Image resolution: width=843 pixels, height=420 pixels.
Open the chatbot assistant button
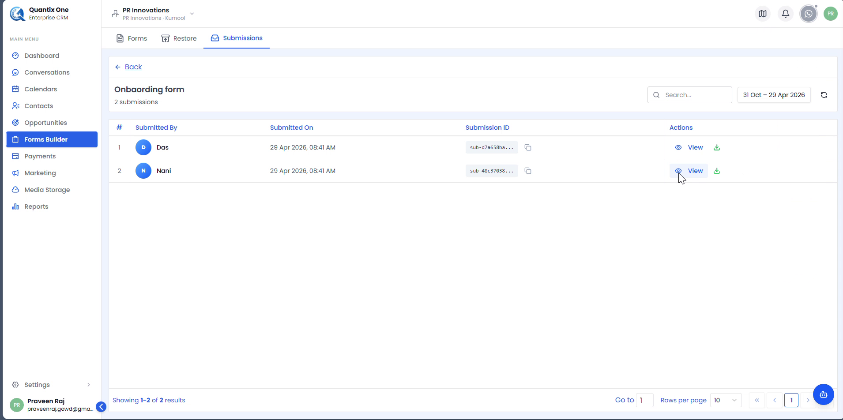click(824, 394)
